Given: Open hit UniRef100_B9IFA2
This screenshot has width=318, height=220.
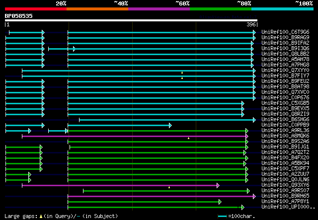Looking at the screenshot, I should click(285, 43).
